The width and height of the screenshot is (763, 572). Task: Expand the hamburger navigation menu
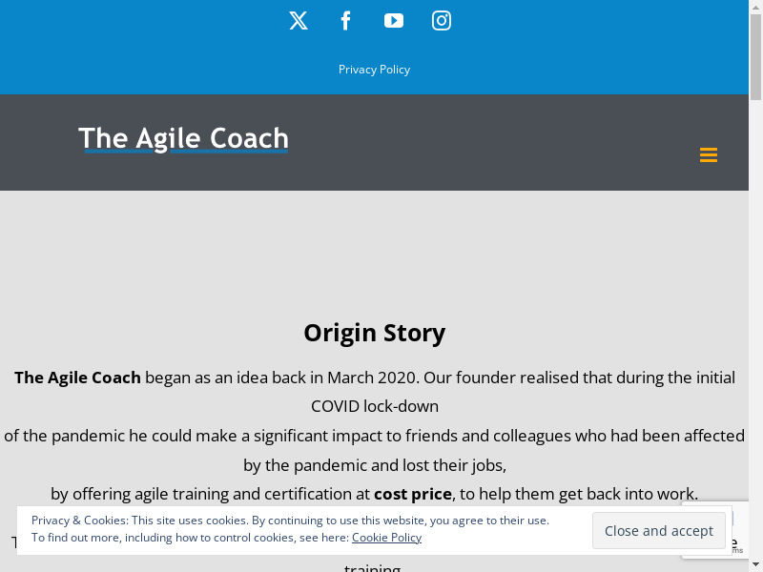[709, 154]
